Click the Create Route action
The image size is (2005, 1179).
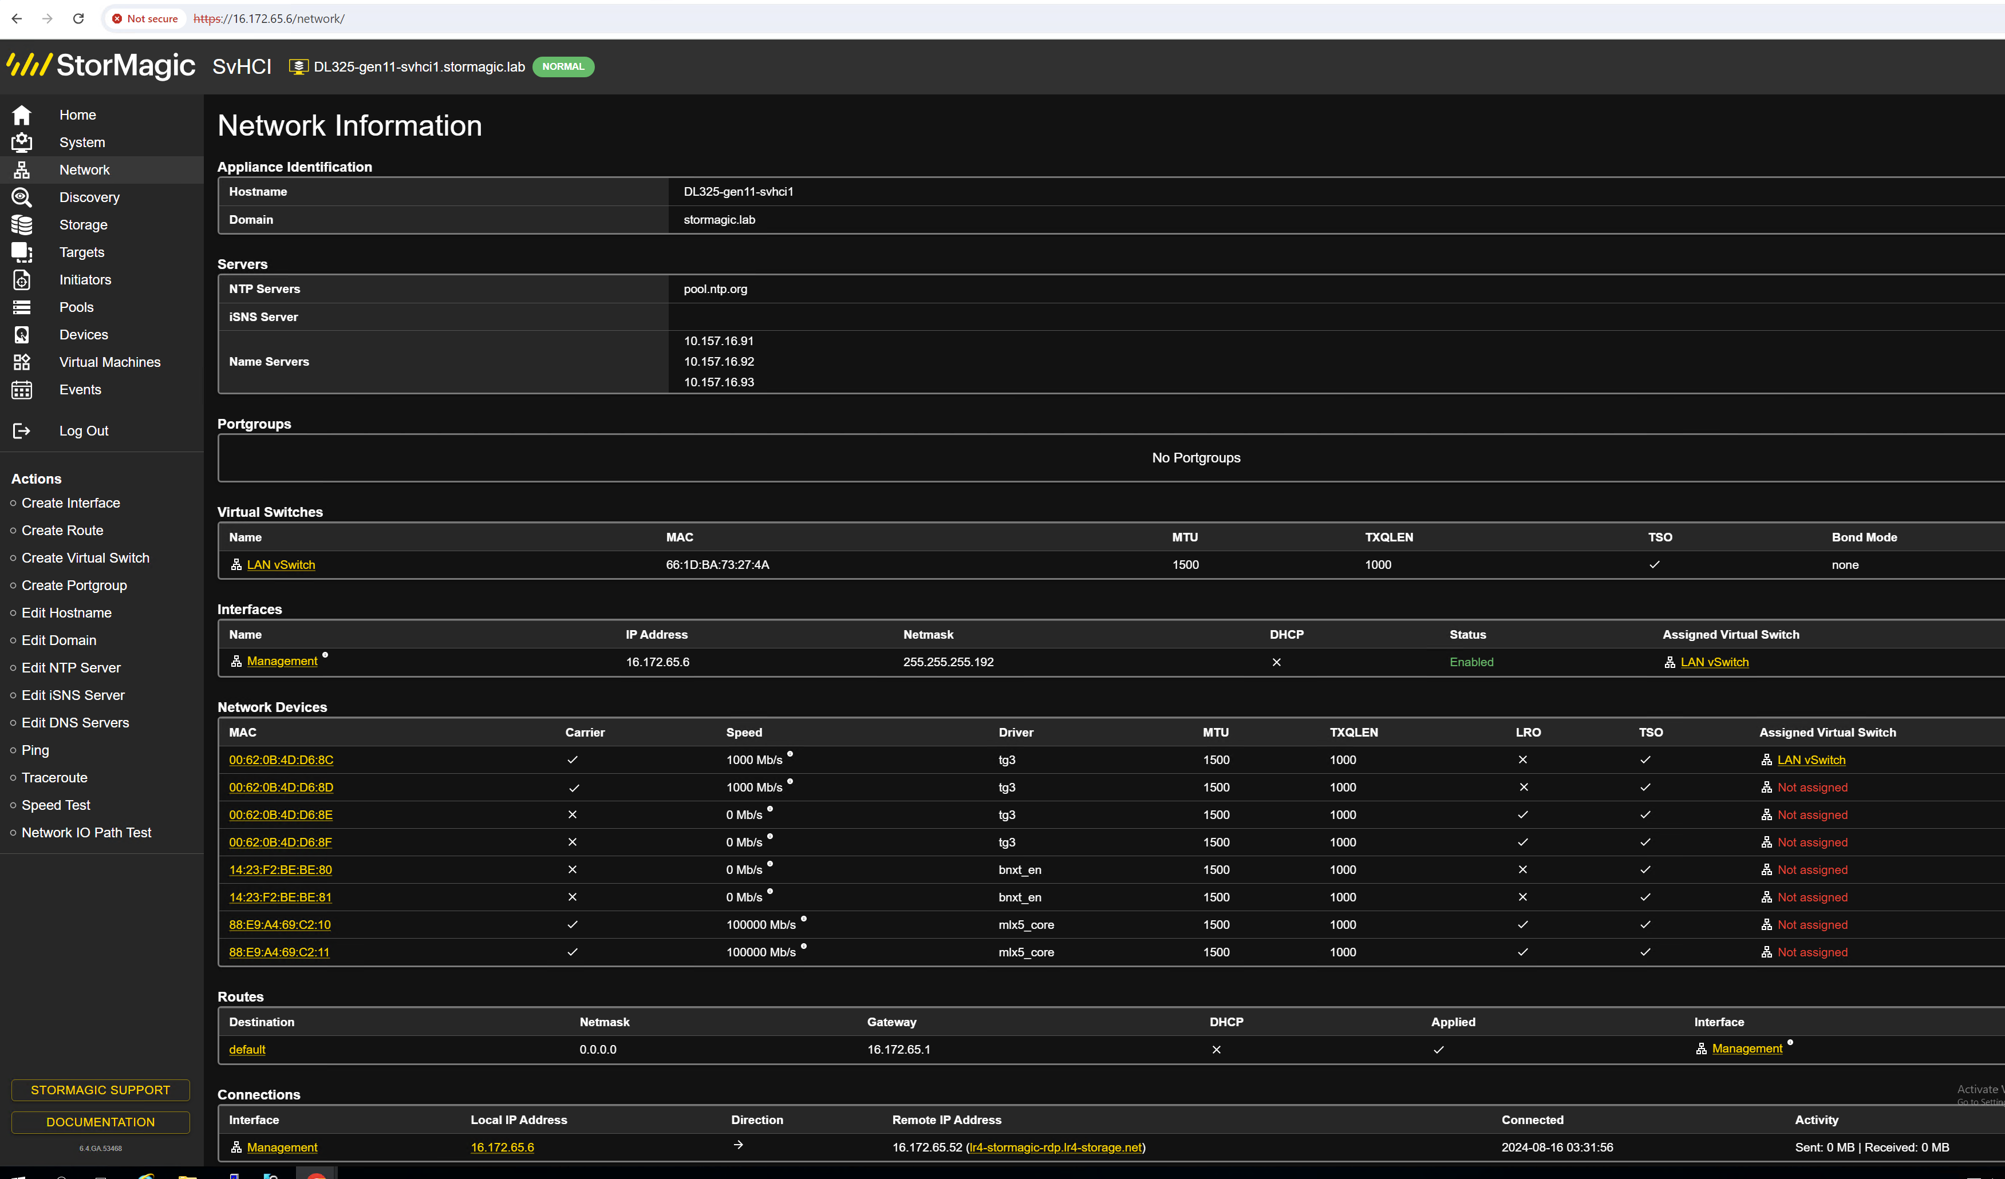click(62, 530)
